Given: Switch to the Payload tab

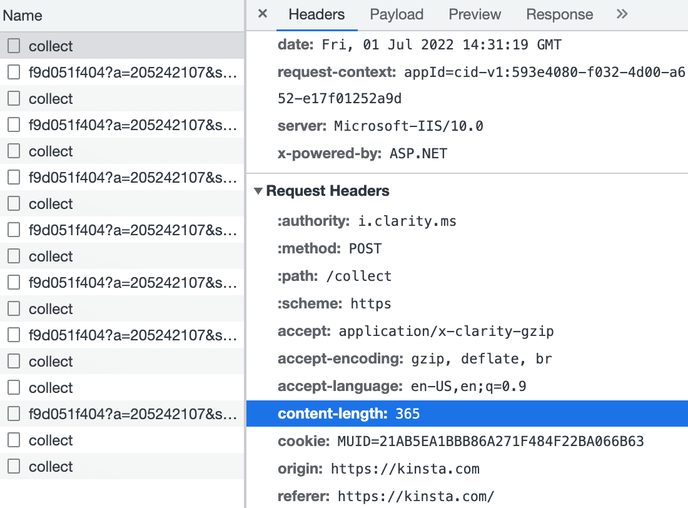Looking at the screenshot, I should [397, 14].
